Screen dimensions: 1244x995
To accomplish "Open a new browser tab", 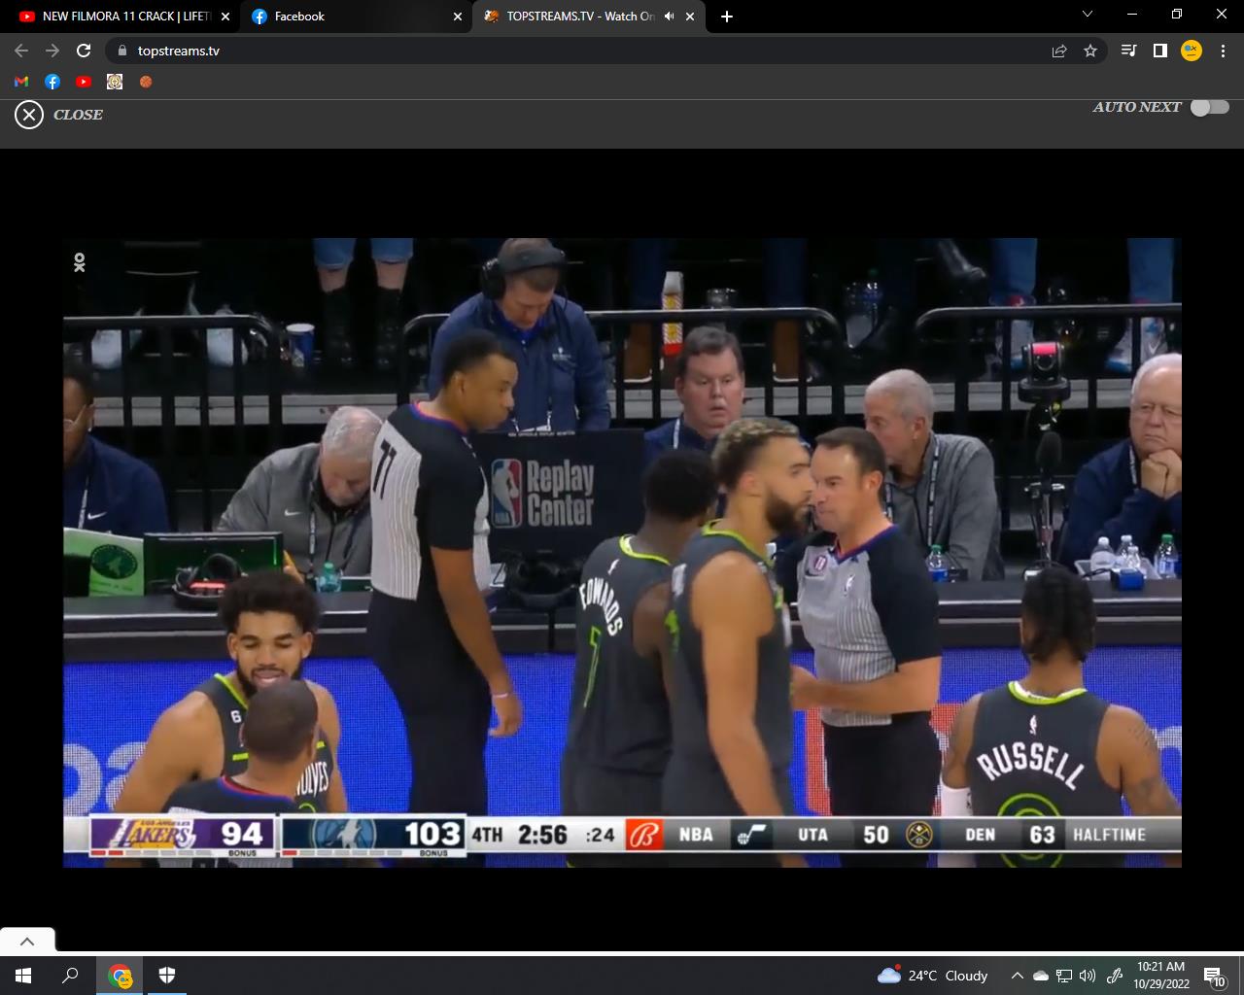I will [x=727, y=17].
